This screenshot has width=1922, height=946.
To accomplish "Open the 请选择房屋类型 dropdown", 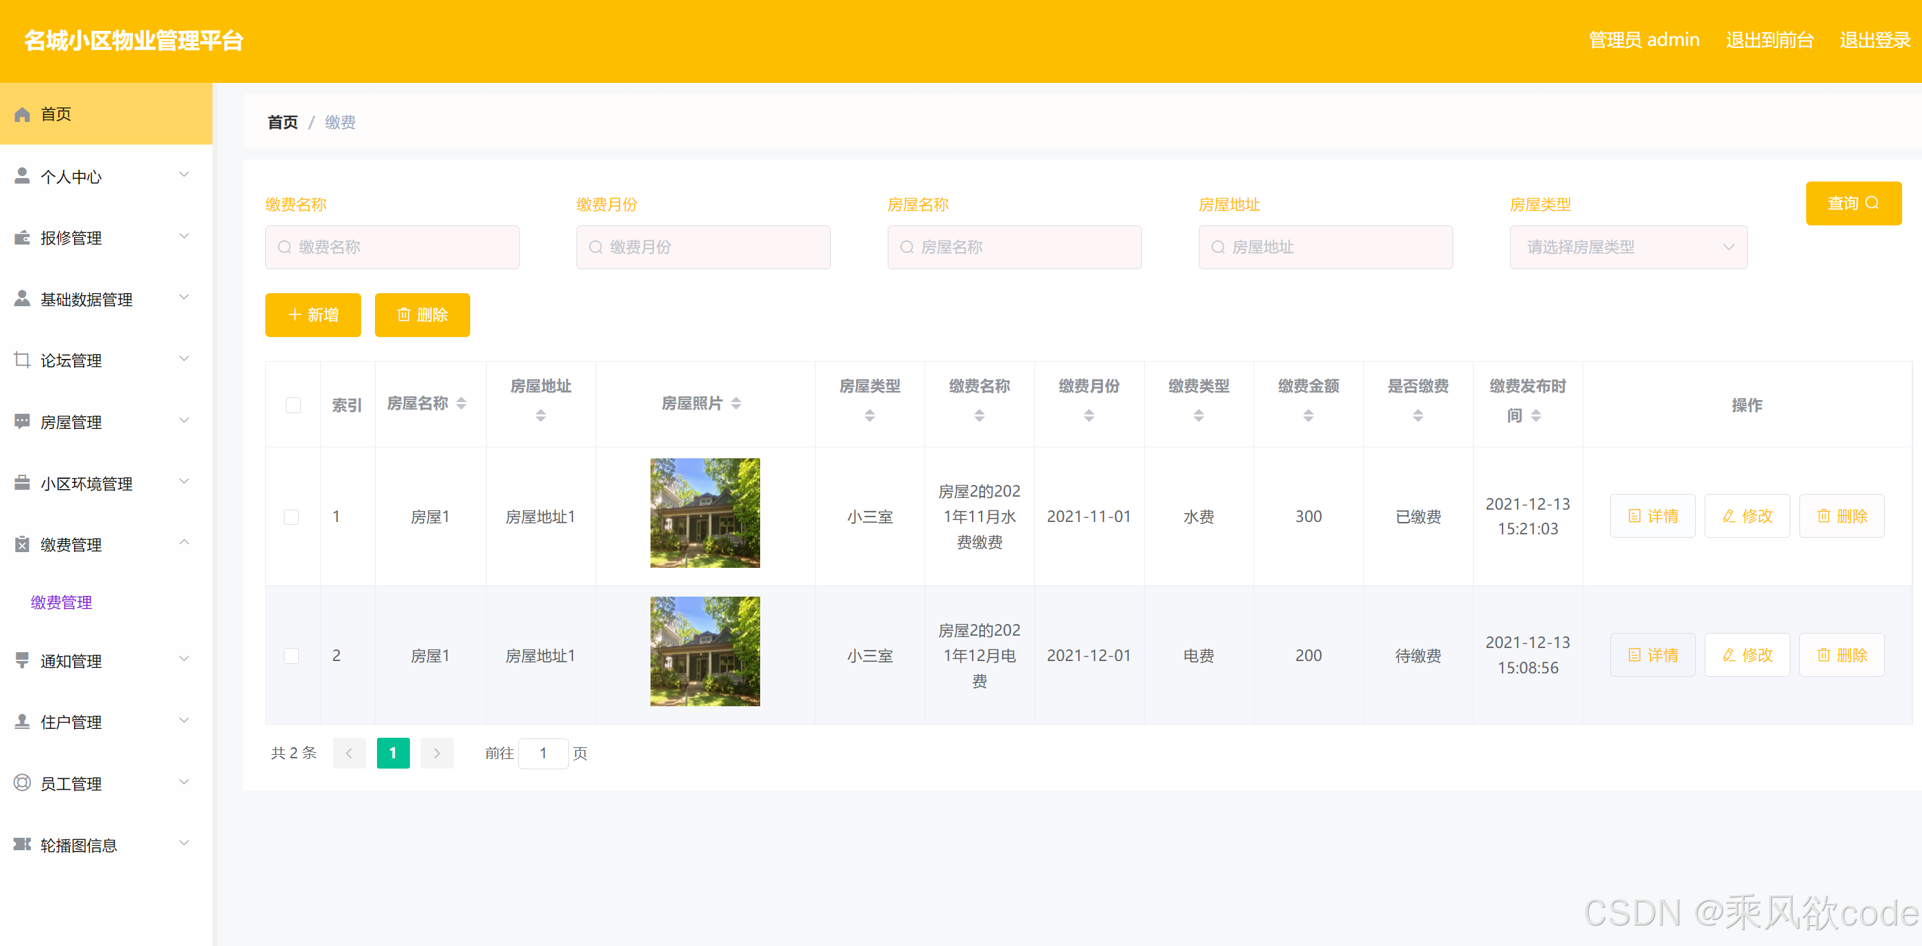I will (1628, 247).
